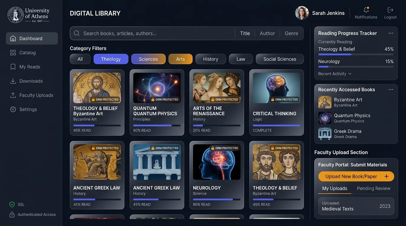
Task: Expand the Recent Activity section
Action: click(335, 74)
